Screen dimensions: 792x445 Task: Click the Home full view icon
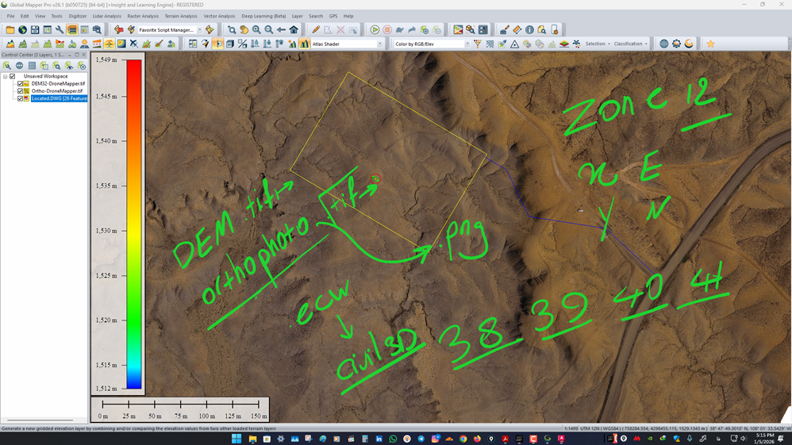click(x=294, y=30)
